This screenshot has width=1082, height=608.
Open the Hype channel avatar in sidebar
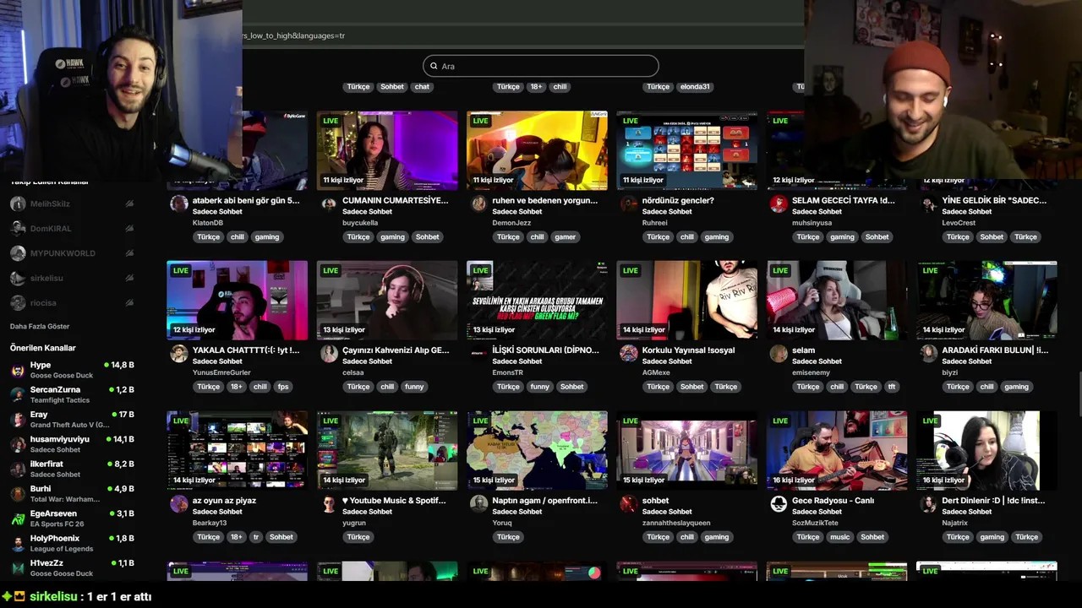click(18, 370)
